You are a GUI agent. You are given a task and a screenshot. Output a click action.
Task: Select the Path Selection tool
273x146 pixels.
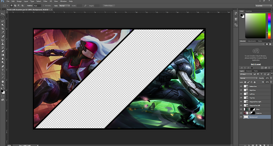3,74
